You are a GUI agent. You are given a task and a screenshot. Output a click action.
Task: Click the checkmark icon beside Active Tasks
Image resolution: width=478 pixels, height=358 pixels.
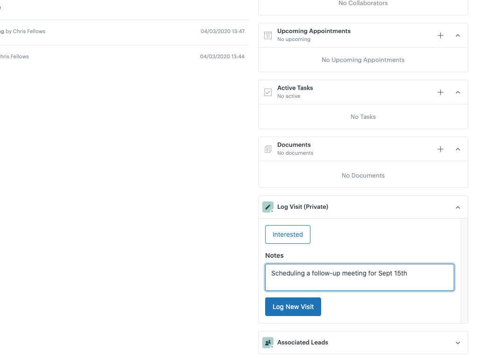point(267,92)
